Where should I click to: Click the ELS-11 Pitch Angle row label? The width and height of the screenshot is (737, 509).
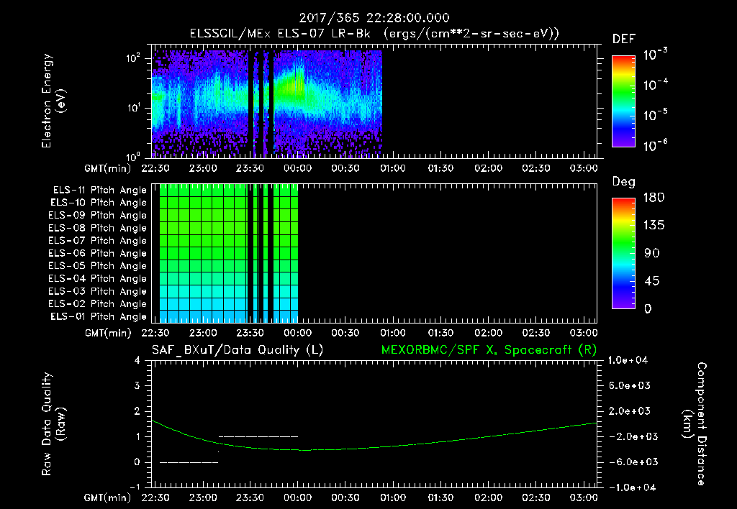(99, 191)
